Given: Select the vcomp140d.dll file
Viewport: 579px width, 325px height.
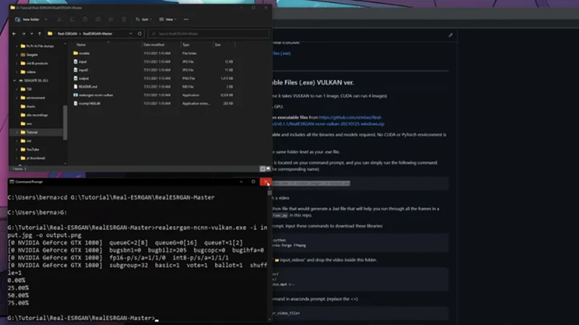Looking at the screenshot, I should tap(89, 103).
